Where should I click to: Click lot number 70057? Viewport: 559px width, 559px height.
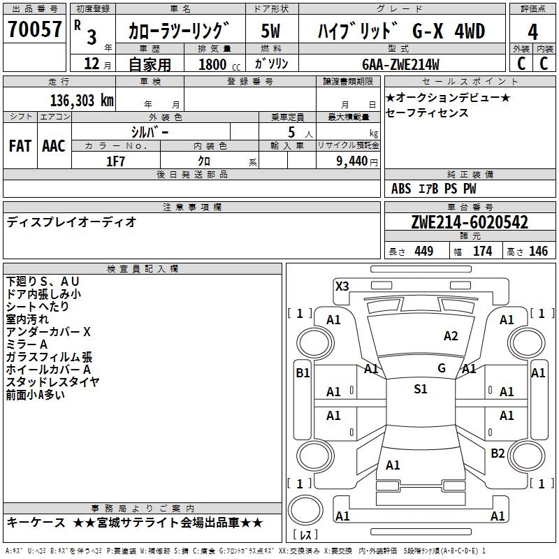coord(34,29)
